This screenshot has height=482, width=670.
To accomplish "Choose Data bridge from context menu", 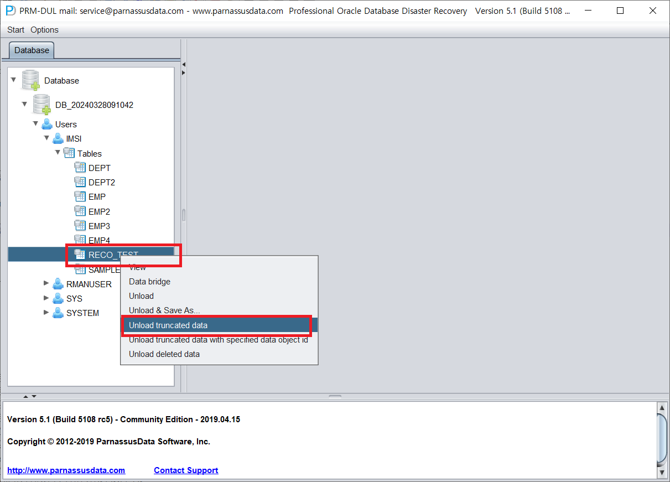I will [x=219, y=282].
